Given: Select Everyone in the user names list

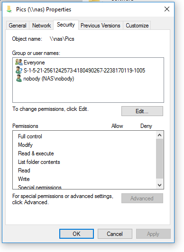Looking at the screenshot, I should tap(34, 63).
